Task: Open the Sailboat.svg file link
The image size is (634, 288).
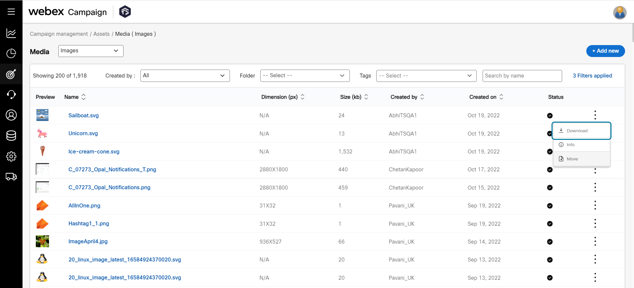Action: click(x=83, y=115)
